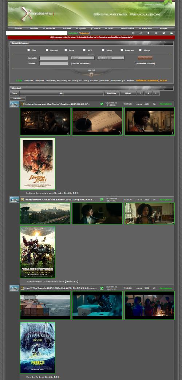Click the [Prémium] link in the user bar
This screenshot has width=182, height=380.
84,33
